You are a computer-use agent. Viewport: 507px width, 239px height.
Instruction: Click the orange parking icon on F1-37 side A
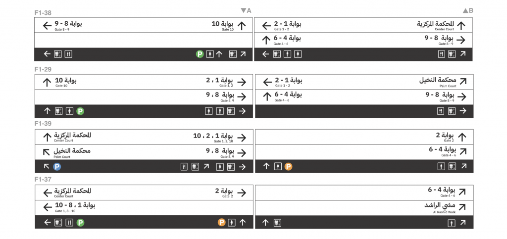click(x=221, y=223)
